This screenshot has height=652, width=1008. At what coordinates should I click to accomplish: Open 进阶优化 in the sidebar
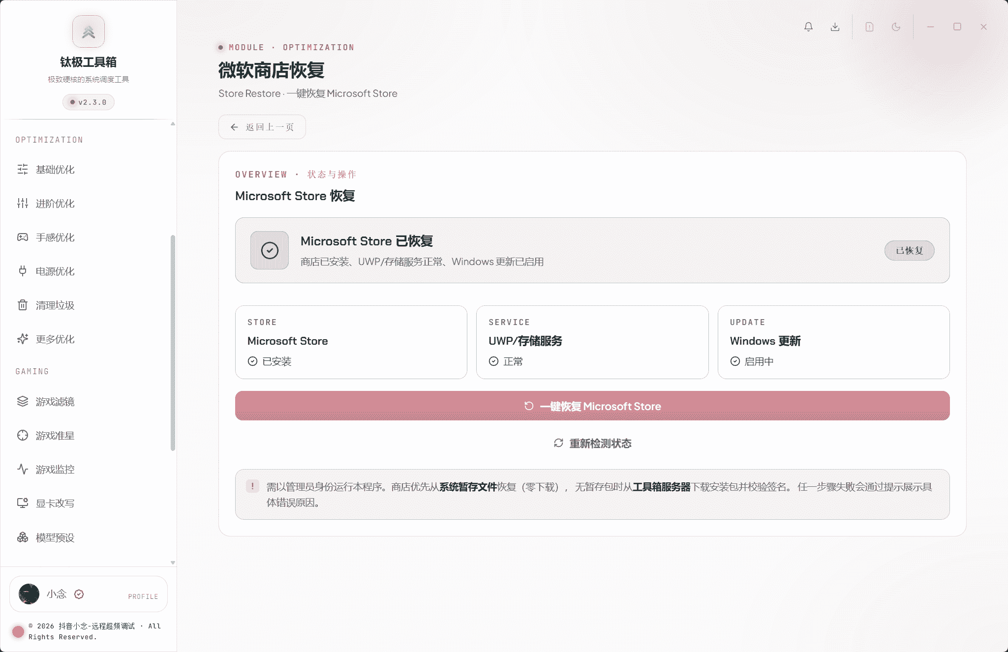[x=89, y=203]
